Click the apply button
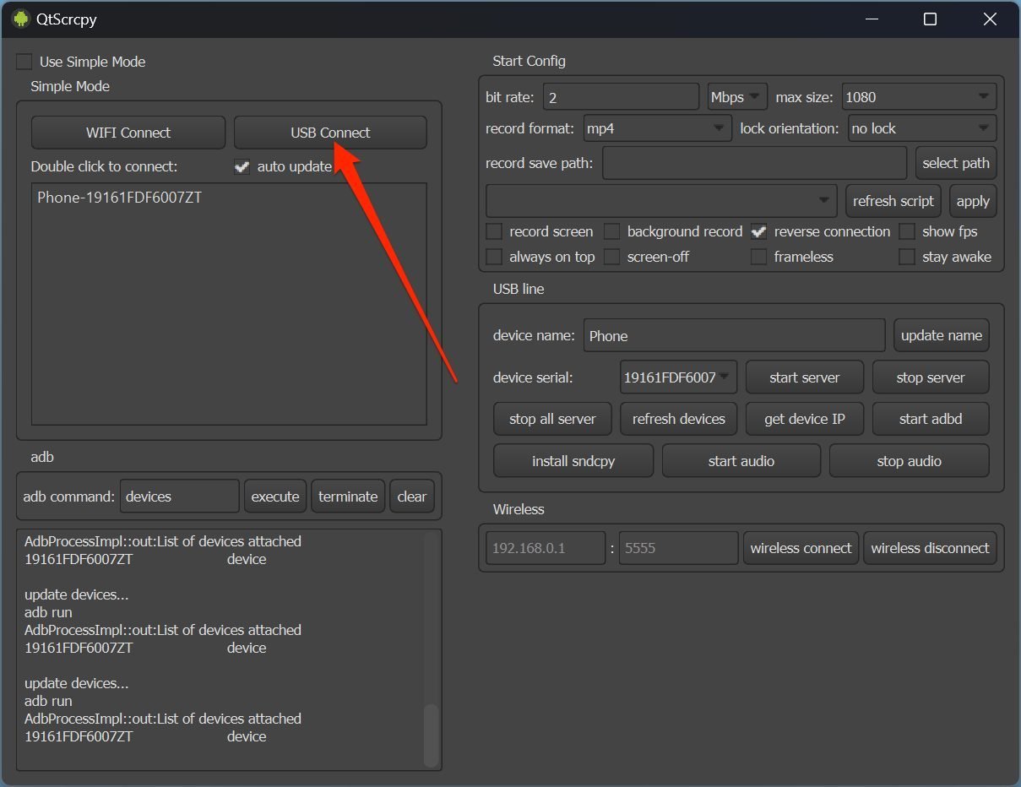This screenshot has height=787, width=1021. [x=973, y=201]
